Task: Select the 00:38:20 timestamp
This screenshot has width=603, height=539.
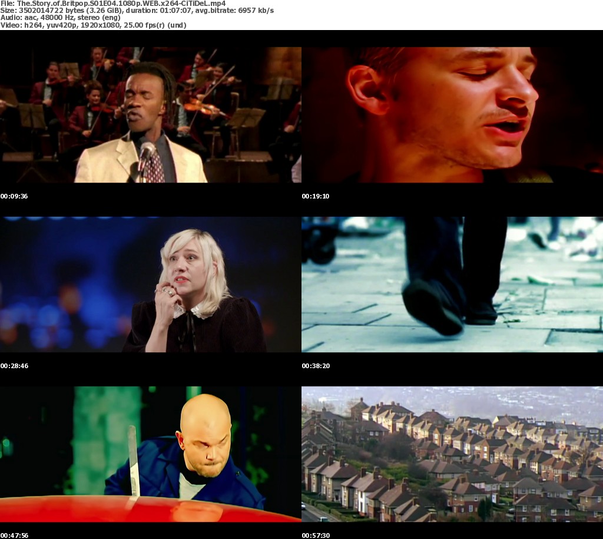Action: click(x=316, y=366)
